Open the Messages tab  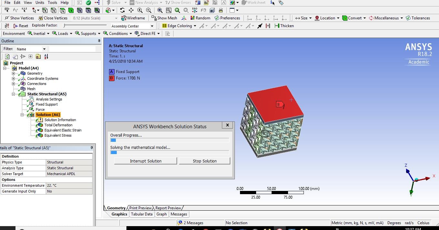179,214
